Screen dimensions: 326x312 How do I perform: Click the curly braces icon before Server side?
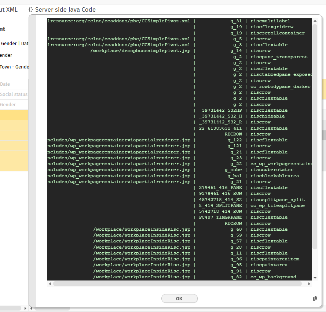coord(31,10)
